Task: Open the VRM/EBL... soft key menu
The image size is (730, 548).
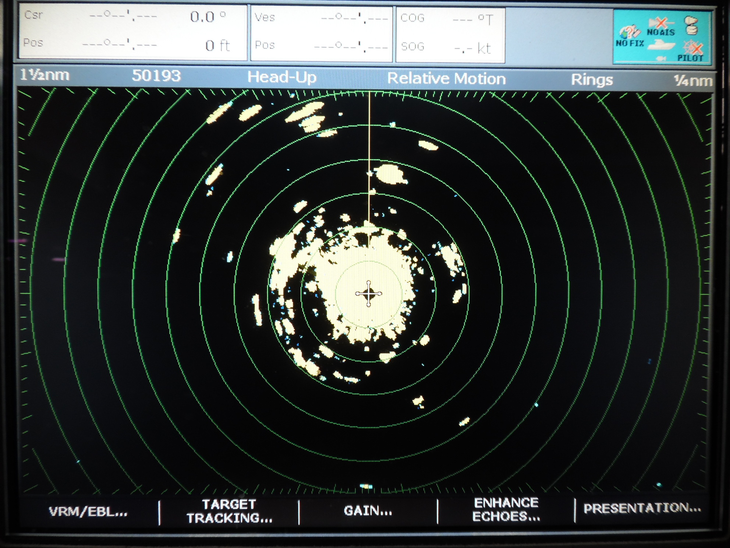Action: (x=88, y=512)
